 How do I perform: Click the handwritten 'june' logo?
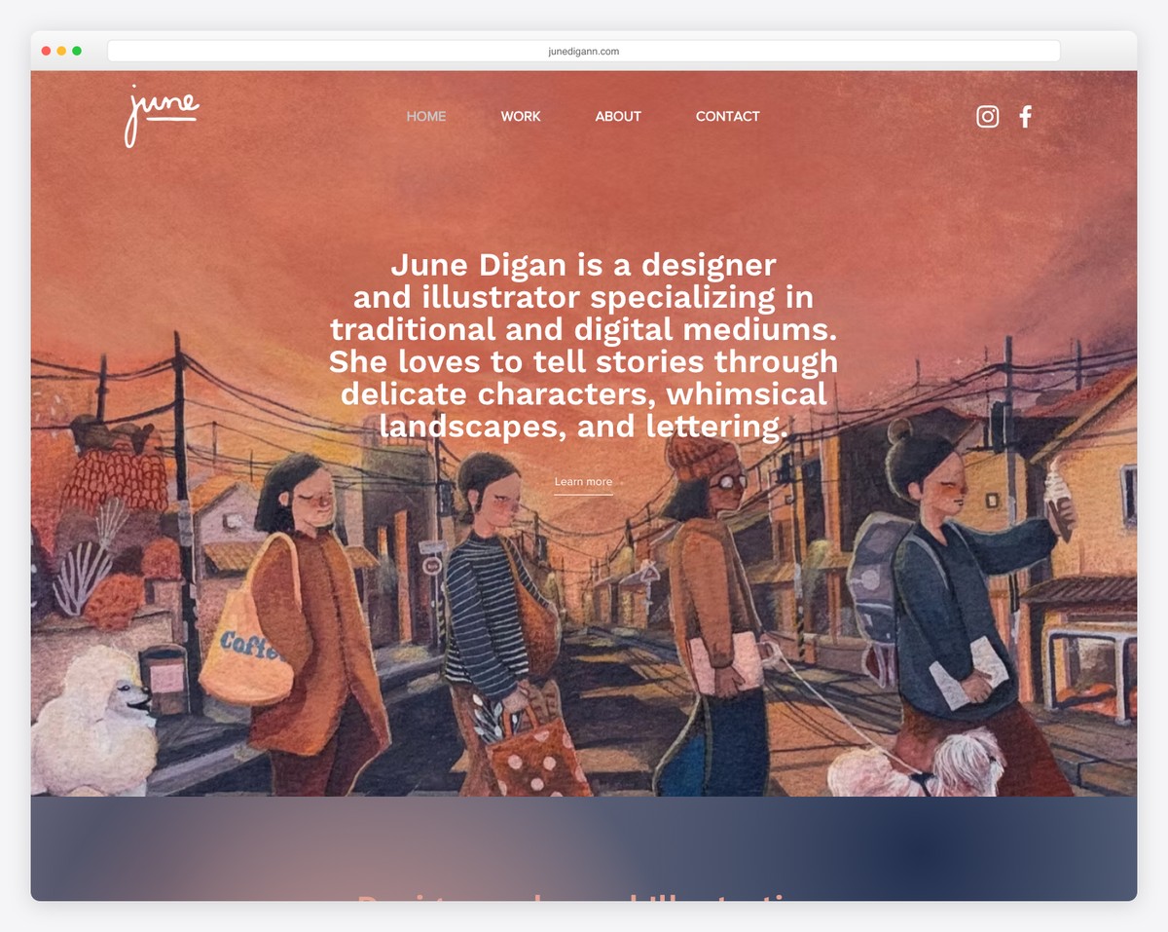(x=164, y=112)
